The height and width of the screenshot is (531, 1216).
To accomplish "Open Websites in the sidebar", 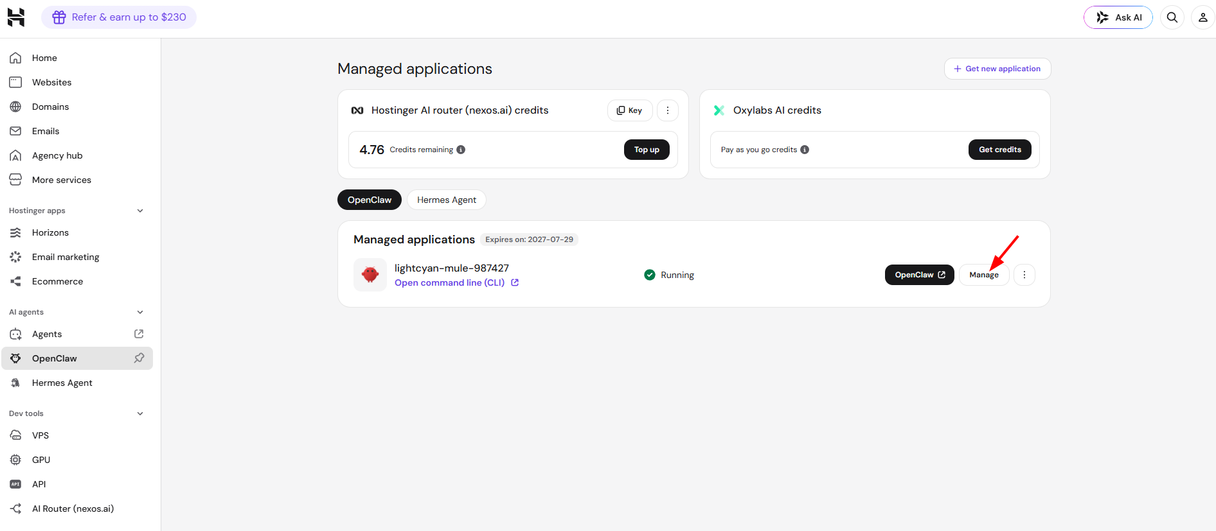I will [x=77, y=82].
